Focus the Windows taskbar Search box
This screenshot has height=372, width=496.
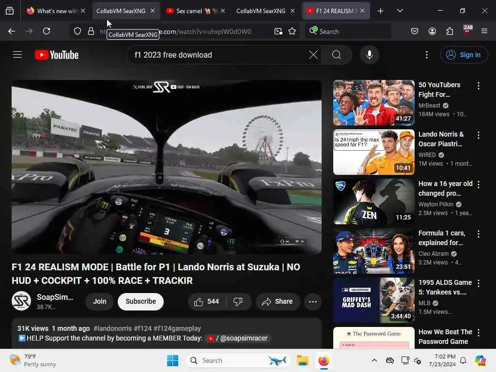tap(238, 360)
